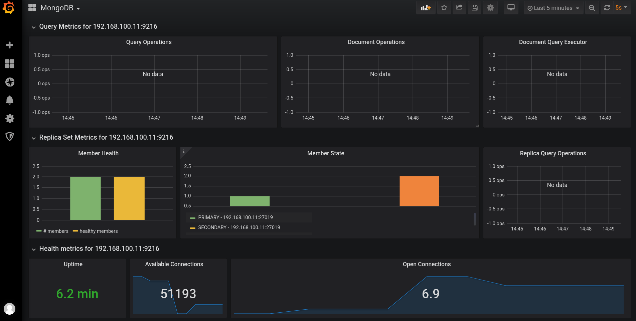
Task: Open the Uptime panel menu
Action: point(73,264)
